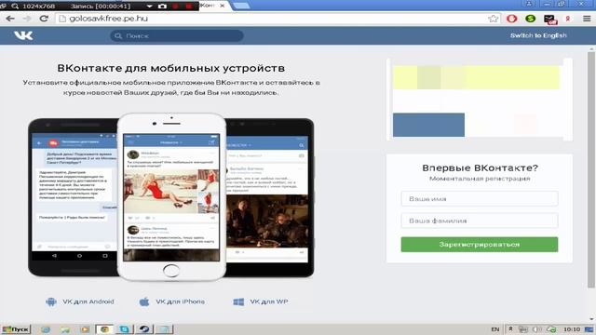
Task: Open the green circular extension icon
Action: (x=530, y=19)
